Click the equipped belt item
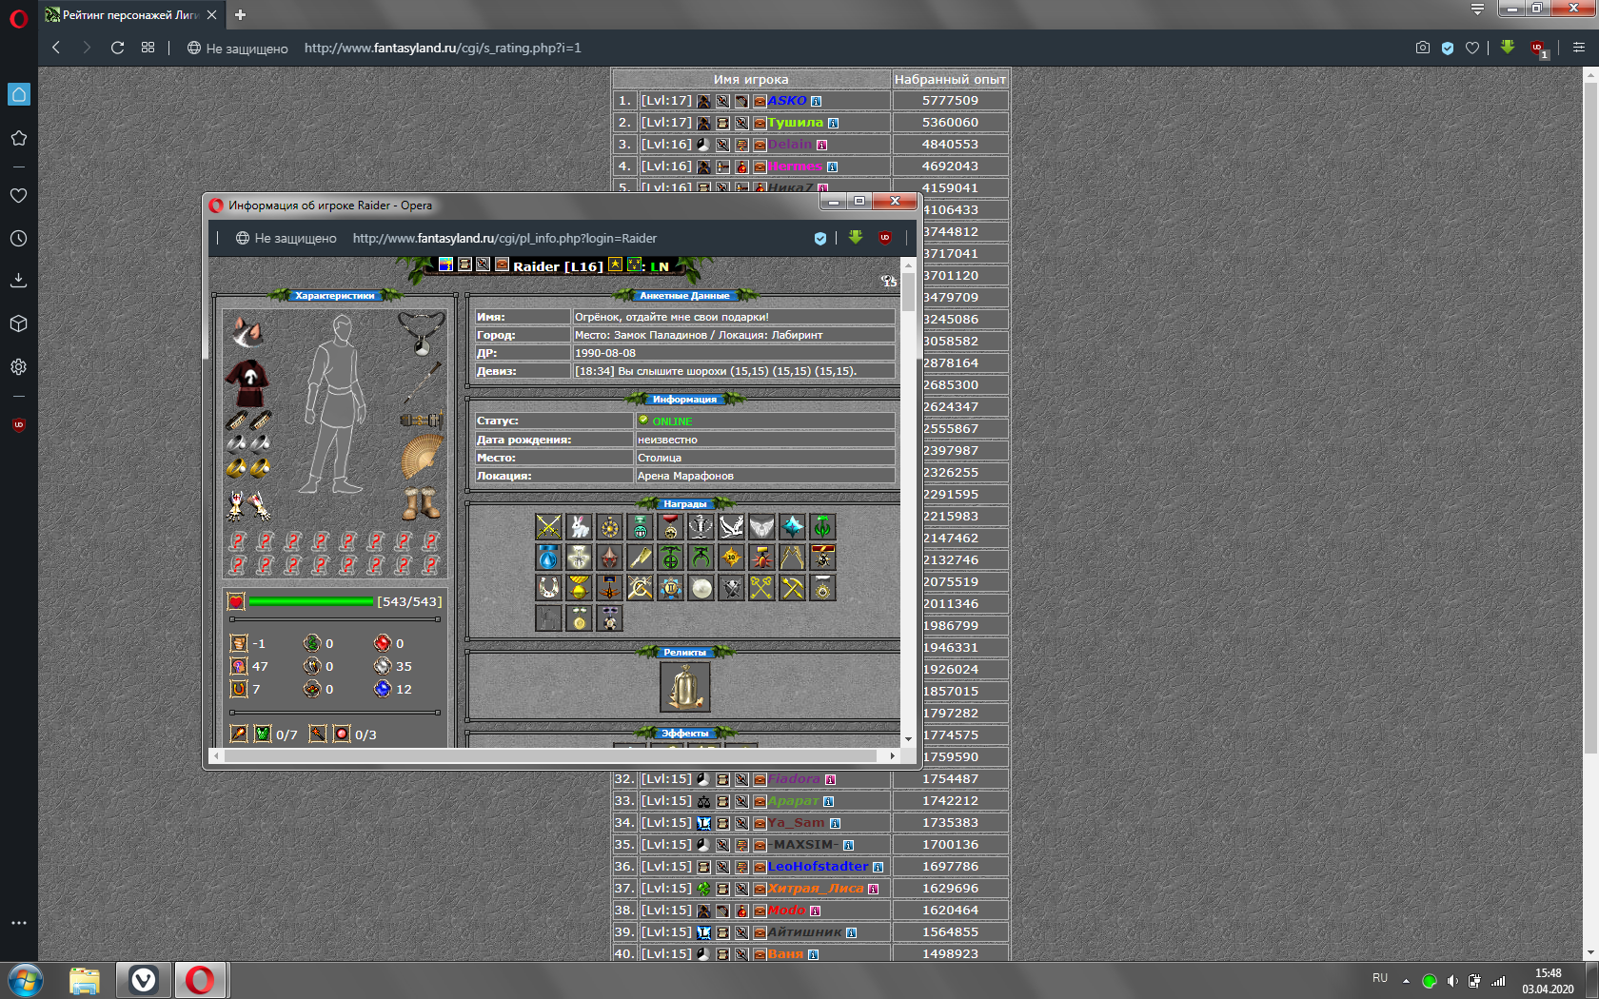1599x999 pixels. pyautogui.click(x=421, y=420)
